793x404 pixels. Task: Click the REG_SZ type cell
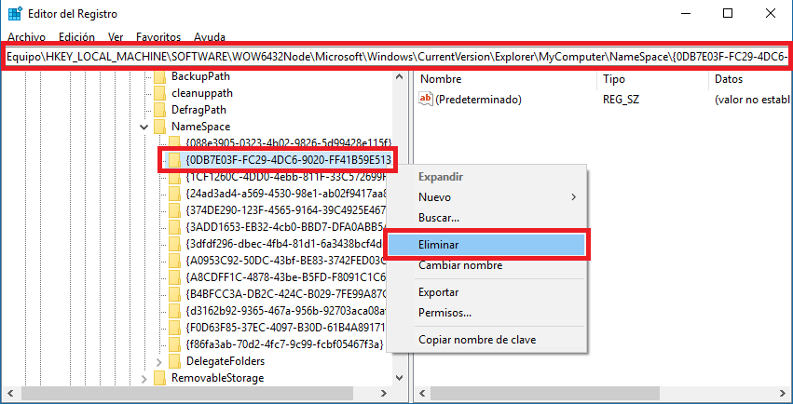(621, 100)
